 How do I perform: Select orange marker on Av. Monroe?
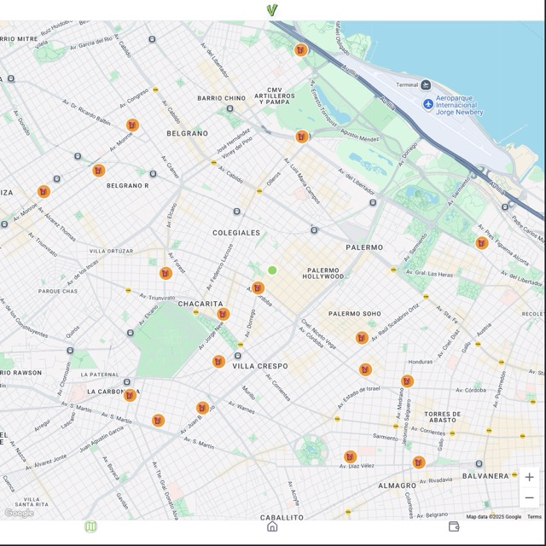click(132, 125)
